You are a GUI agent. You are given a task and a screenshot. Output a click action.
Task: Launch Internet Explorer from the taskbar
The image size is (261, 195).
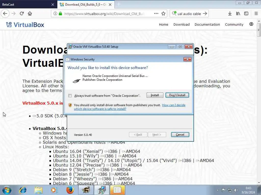[23, 190]
